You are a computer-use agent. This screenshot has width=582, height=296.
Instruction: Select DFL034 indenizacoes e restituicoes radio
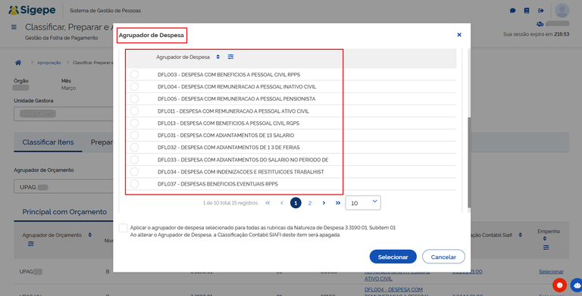tap(134, 172)
